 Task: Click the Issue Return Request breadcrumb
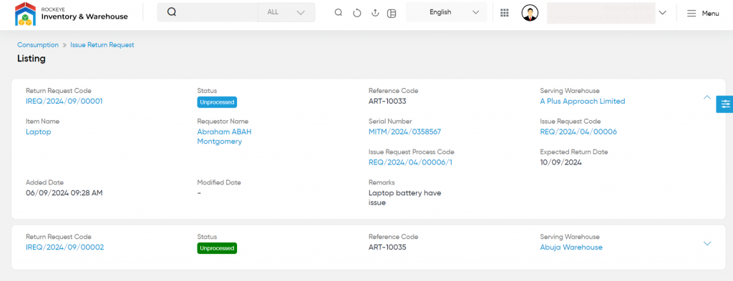point(102,45)
